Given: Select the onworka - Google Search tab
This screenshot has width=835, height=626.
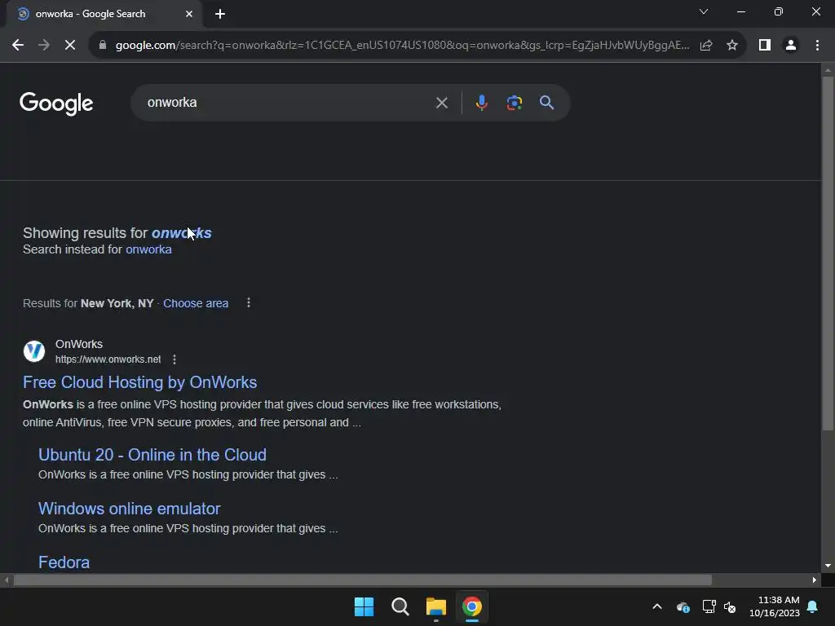Looking at the screenshot, I should (104, 14).
